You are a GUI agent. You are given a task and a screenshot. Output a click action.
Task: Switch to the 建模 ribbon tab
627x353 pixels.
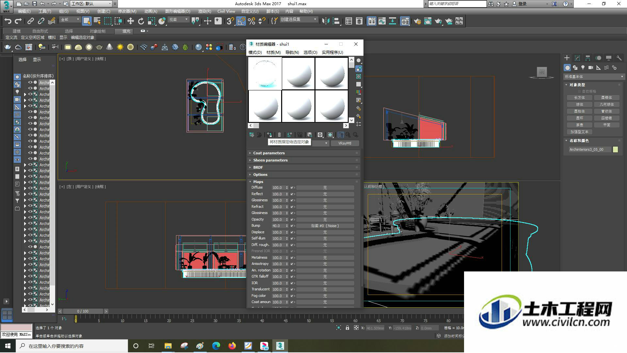tap(17, 31)
